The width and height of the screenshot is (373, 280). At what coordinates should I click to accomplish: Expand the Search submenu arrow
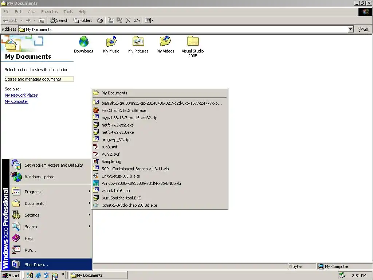90,226
